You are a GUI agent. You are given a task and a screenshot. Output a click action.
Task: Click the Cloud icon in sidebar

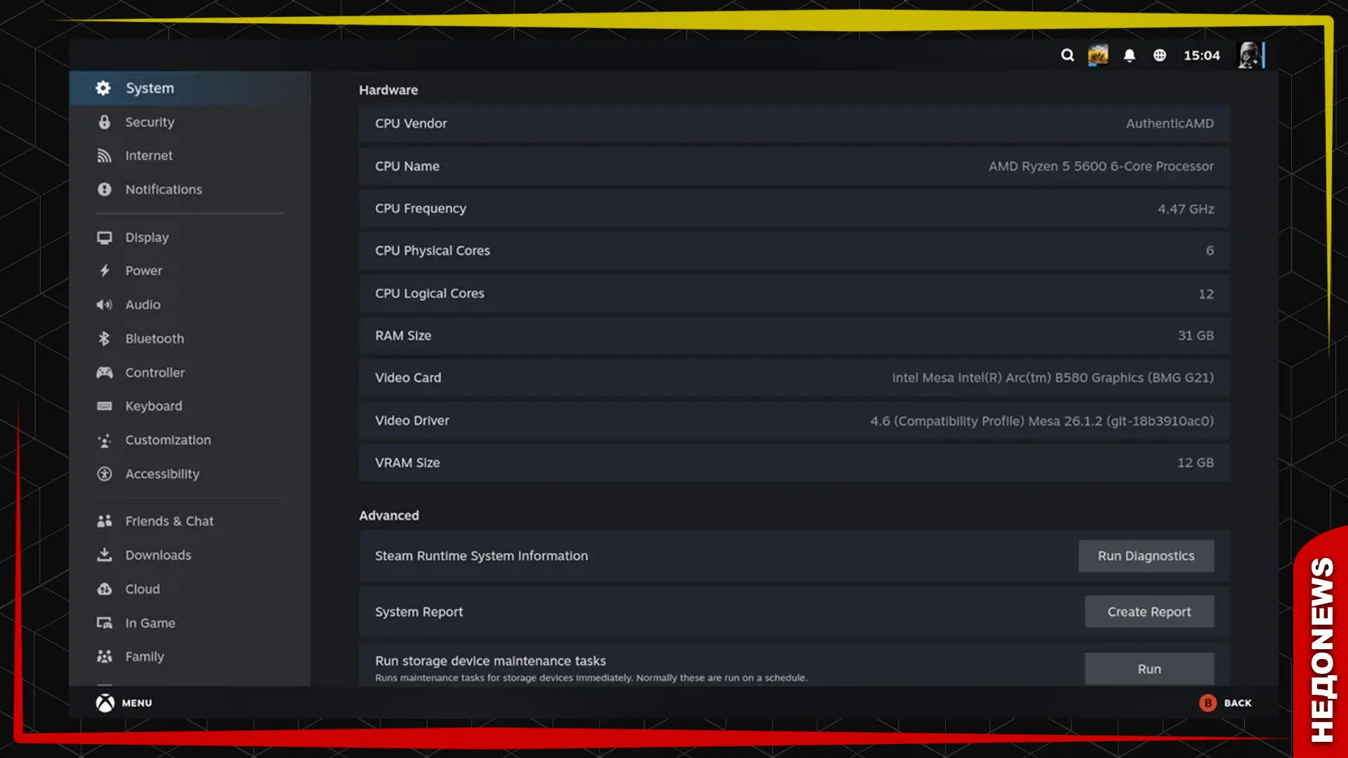pyautogui.click(x=104, y=589)
